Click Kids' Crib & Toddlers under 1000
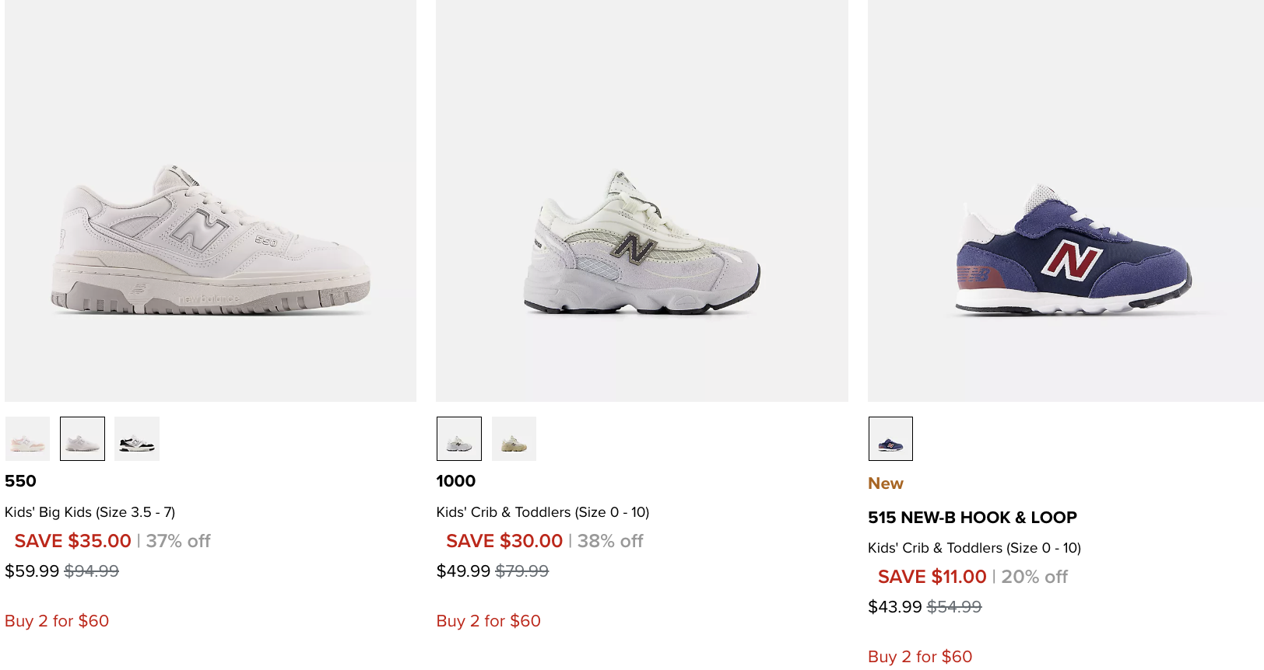 pyautogui.click(x=542, y=512)
